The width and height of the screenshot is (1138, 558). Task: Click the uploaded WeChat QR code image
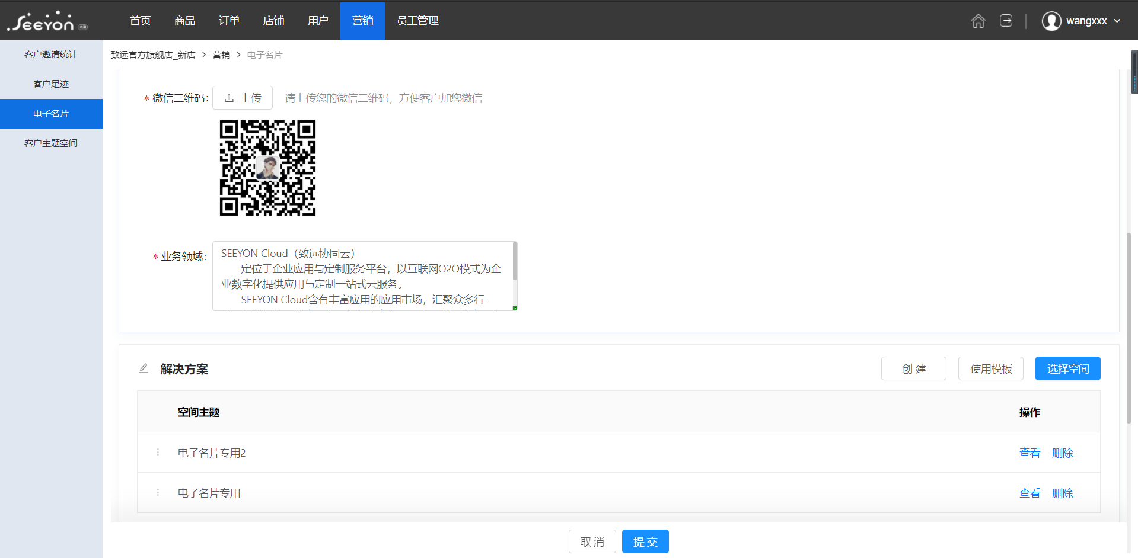tap(267, 168)
